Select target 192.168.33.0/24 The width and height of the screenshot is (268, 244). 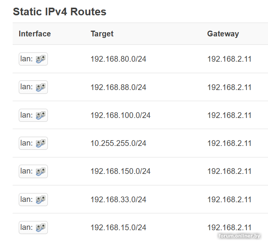click(118, 200)
